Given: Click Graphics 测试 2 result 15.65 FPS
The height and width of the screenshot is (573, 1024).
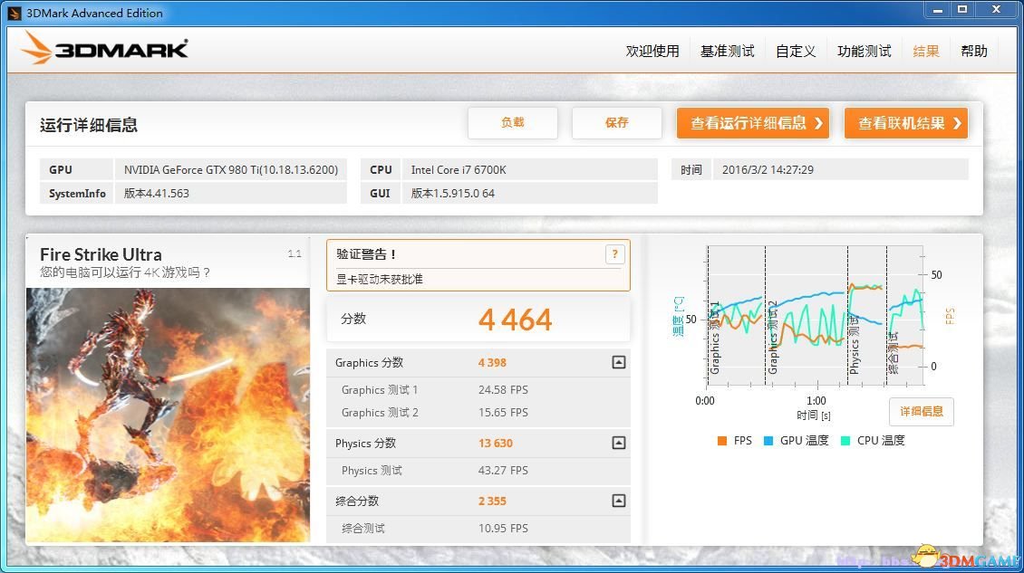Looking at the screenshot, I should (503, 413).
